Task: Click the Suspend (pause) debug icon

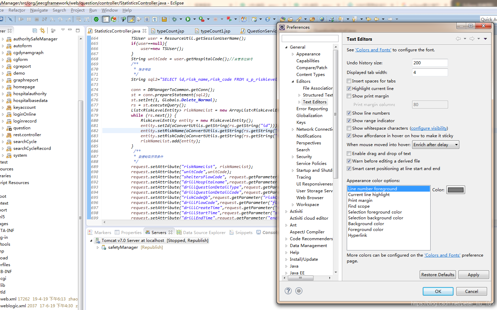Action: tap(29, 19)
